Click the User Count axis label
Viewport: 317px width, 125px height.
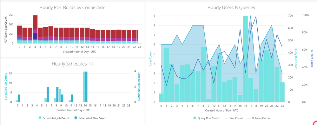click(x=150, y=59)
